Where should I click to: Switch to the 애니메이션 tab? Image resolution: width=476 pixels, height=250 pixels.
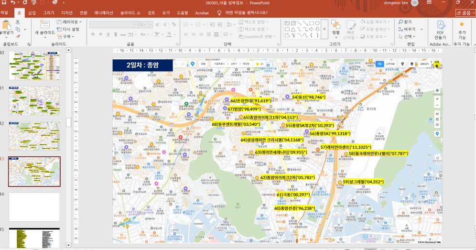tap(104, 13)
